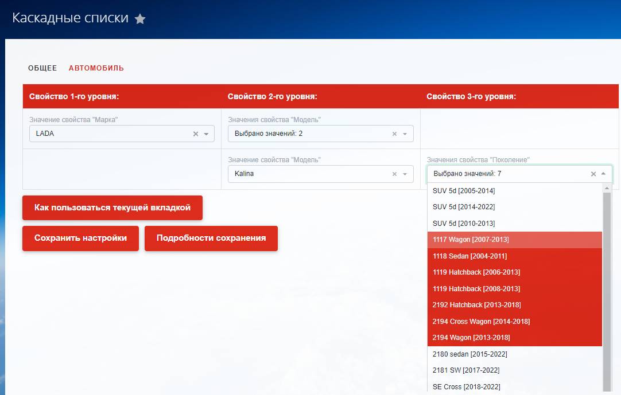Screen dimensions: 621x395
Task: Deselect 2194 Cross Wagon [2014-2018] option
Action: [x=515, y=322]
